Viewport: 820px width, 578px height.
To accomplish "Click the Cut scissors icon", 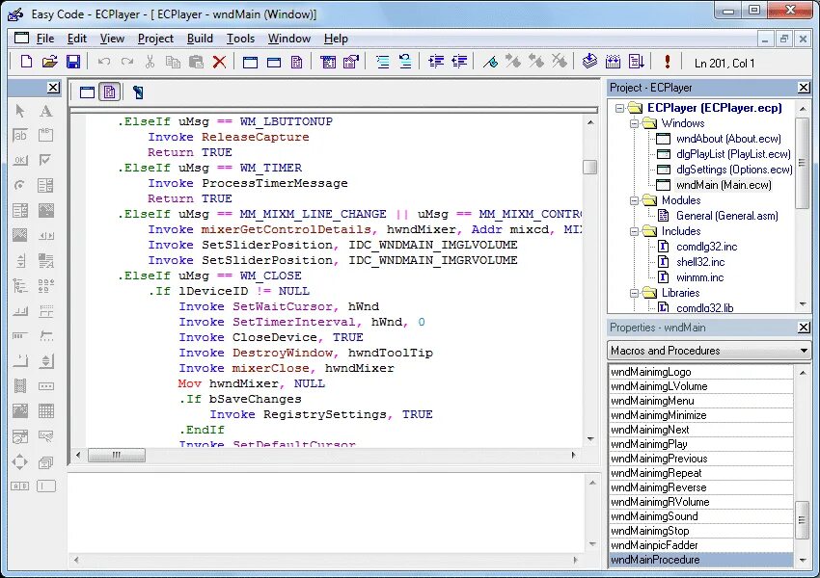I will point(150,62).
